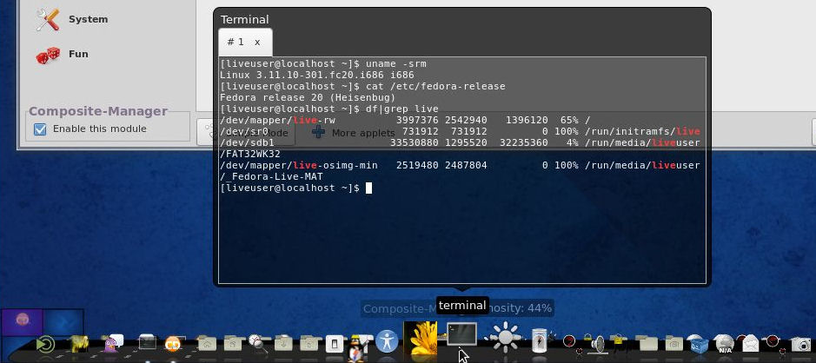Click the white light-switch applet icon
The height and width of the screenshot is (363, 816).
(335, 343)
